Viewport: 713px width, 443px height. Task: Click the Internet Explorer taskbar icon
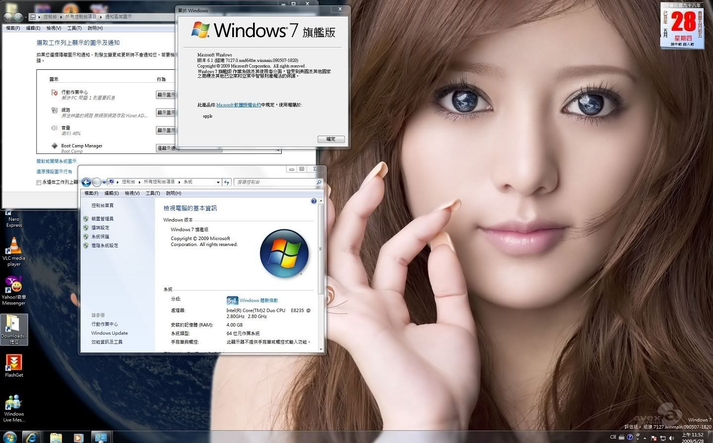pyautogui.click(x=32, y=437)
